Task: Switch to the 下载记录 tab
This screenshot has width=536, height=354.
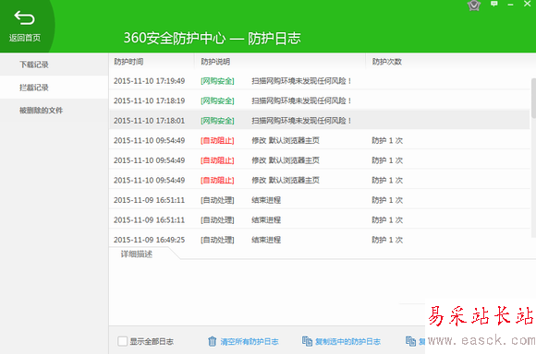Action: tap(54, 65)
